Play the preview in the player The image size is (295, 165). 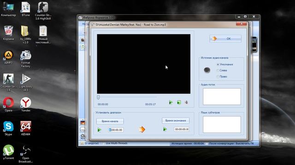pyautogui.click(x=171, y=102)
